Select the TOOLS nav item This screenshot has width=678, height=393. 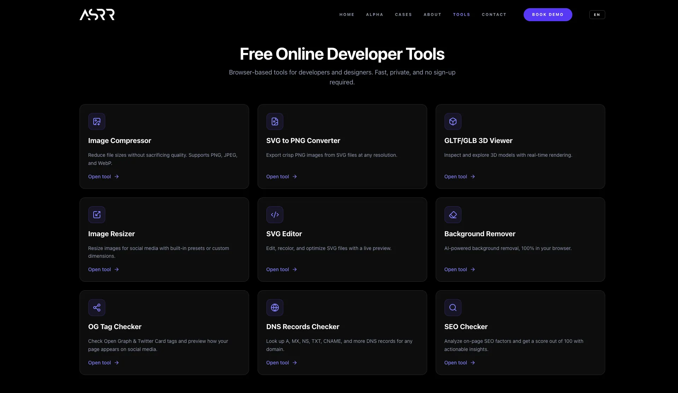pyautogui.click(x=461, y=14)
